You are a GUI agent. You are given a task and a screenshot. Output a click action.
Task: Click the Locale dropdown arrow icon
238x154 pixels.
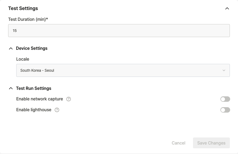tap(224, 70)
